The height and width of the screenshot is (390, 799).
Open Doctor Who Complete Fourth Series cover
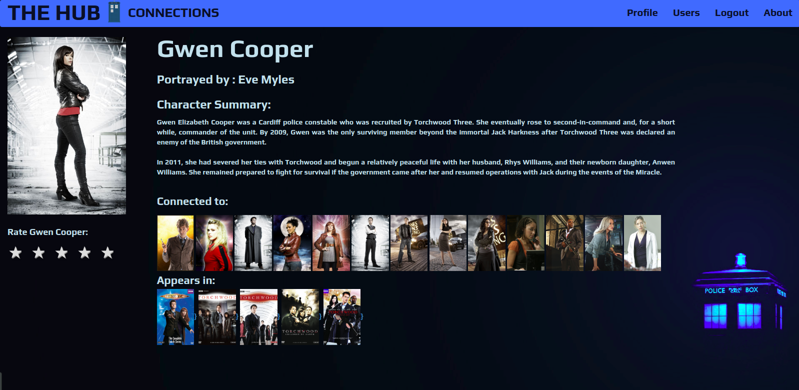175,317
